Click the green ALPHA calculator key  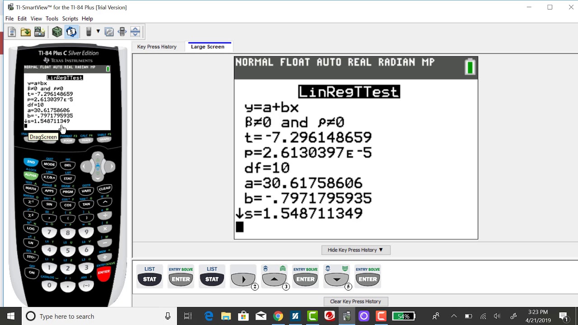31,175
